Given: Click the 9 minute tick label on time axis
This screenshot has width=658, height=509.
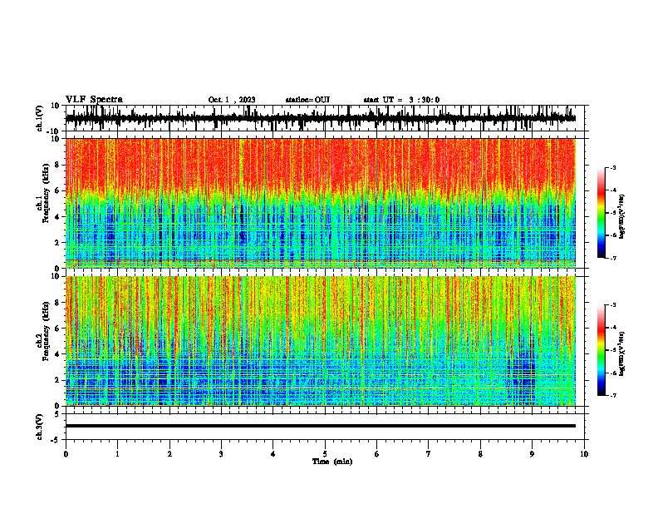Looking at the screenshot, I should pos(532,454).
